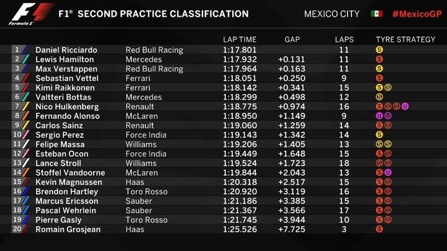Open the #MexicoGP hashtag link
The height and width of the screenshot is (251, 447).
(x=417, y=14)
